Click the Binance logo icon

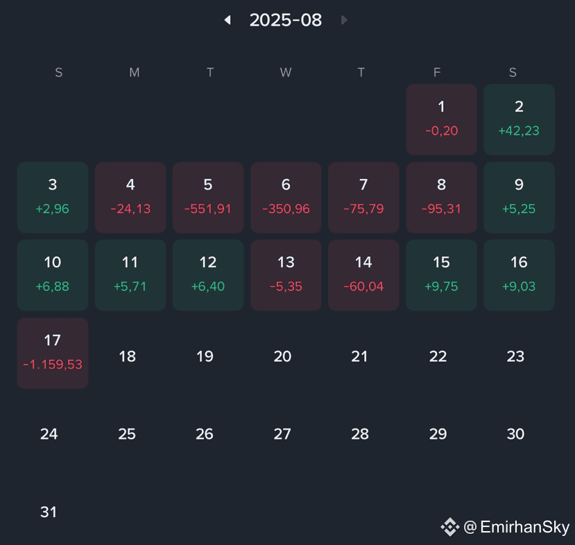[450, 527]
